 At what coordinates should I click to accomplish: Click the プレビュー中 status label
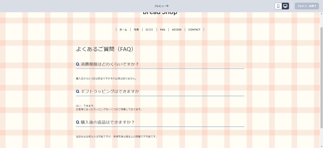coord(161,6)
